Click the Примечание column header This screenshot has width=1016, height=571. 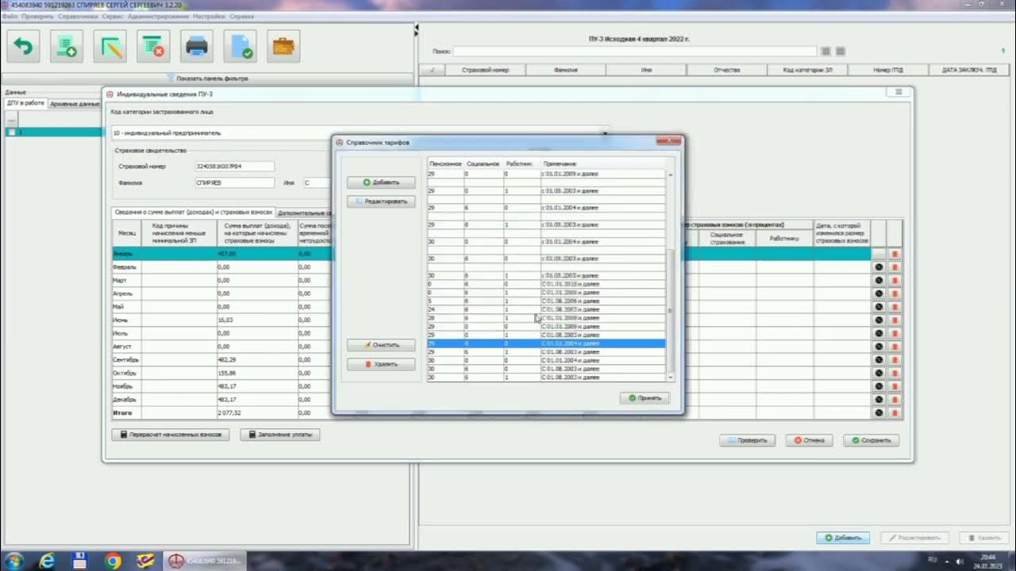coord(560,163)
